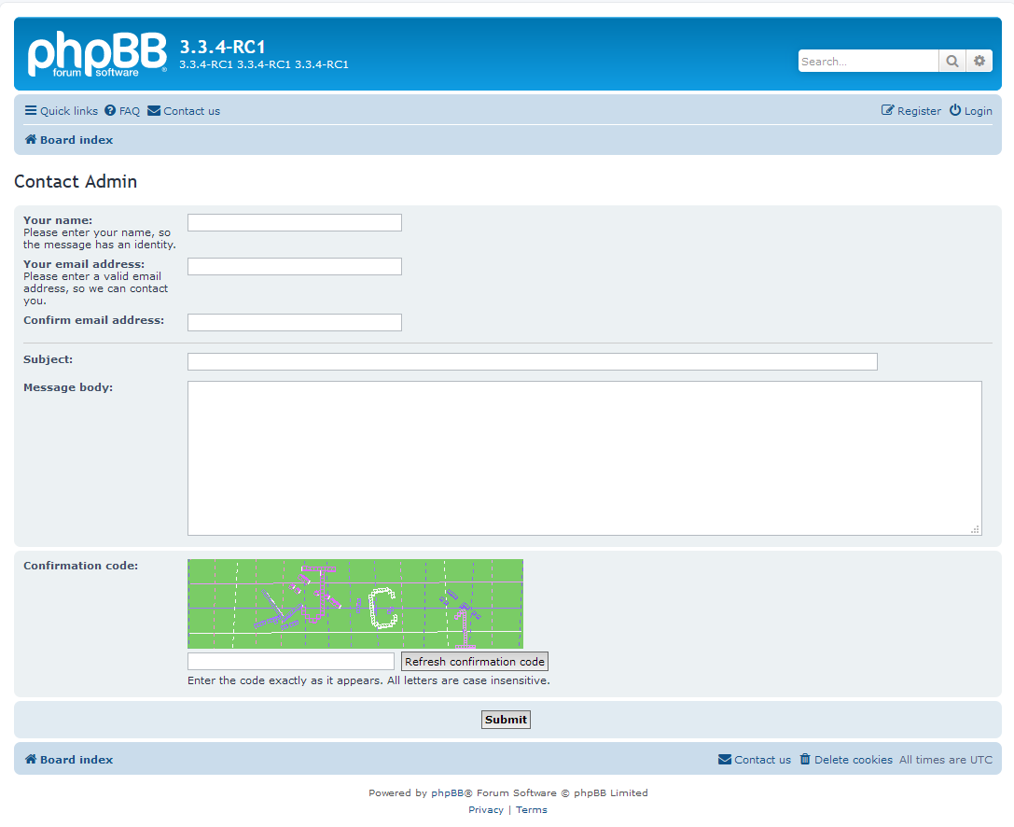Open advanced search via gear icon

point(979,62)
